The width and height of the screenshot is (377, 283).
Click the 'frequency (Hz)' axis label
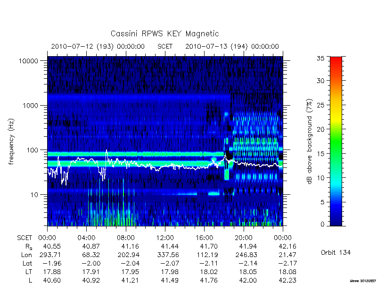pyautogui.click(x=11, y=141)
